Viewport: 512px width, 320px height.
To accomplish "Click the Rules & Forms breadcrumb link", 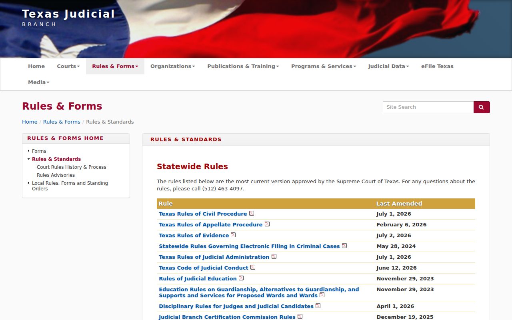I will [62, 122].
